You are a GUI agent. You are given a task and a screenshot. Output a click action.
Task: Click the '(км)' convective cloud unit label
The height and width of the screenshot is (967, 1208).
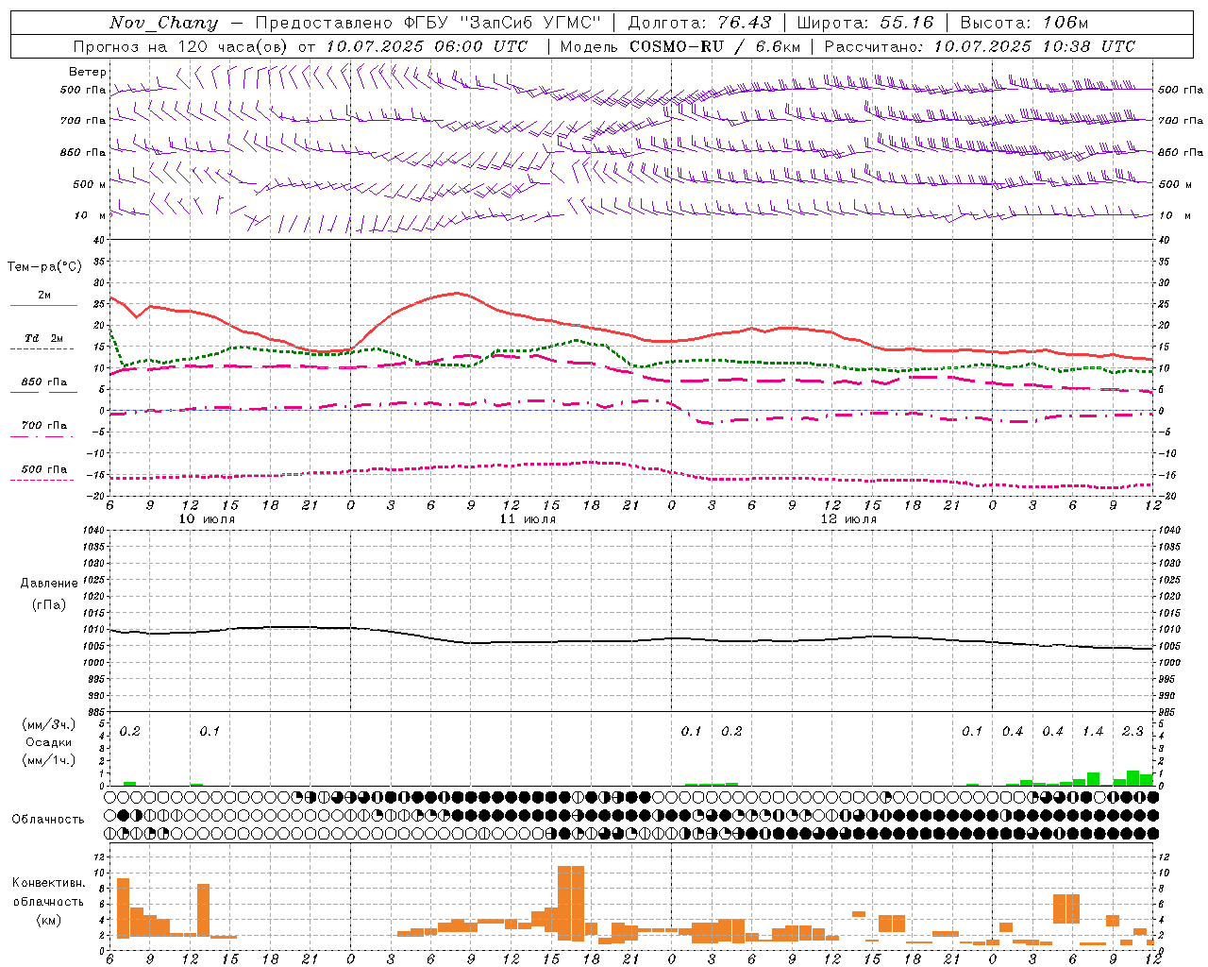49,920
